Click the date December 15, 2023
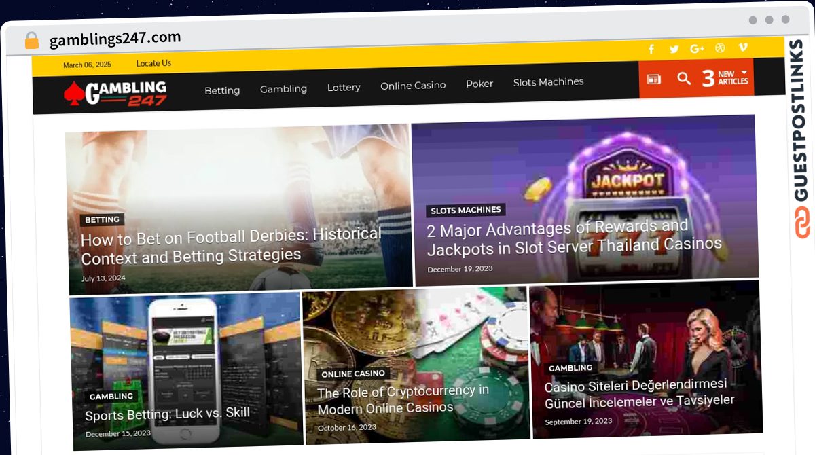Screen dimensions: 815x455 pos(118,433)
